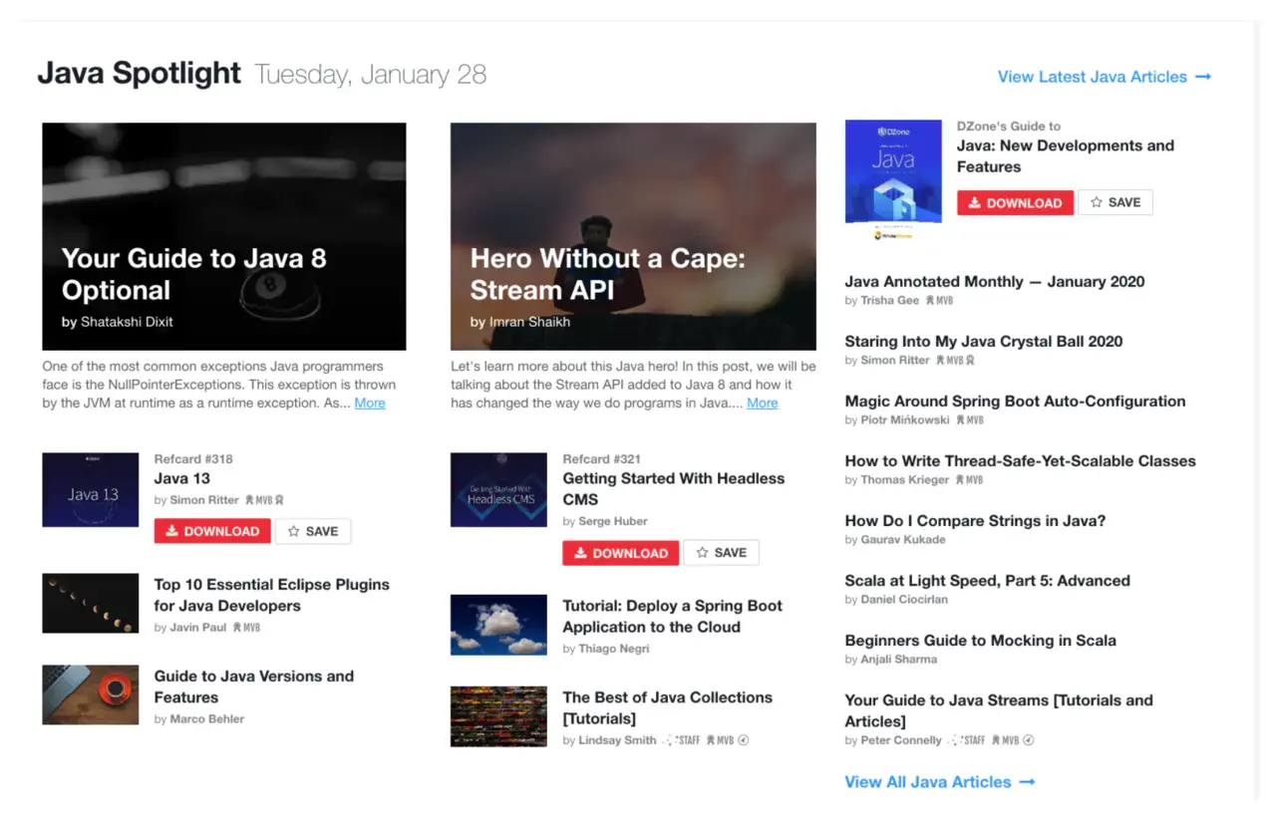The height and width of the screenshot is (814, 1276).
Task: Click More link after Stream API summary
Action: [x=763, y=404]
